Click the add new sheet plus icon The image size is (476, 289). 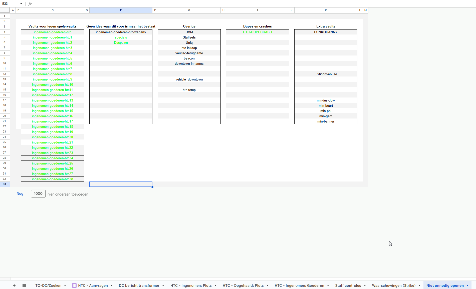pos(14,285)
